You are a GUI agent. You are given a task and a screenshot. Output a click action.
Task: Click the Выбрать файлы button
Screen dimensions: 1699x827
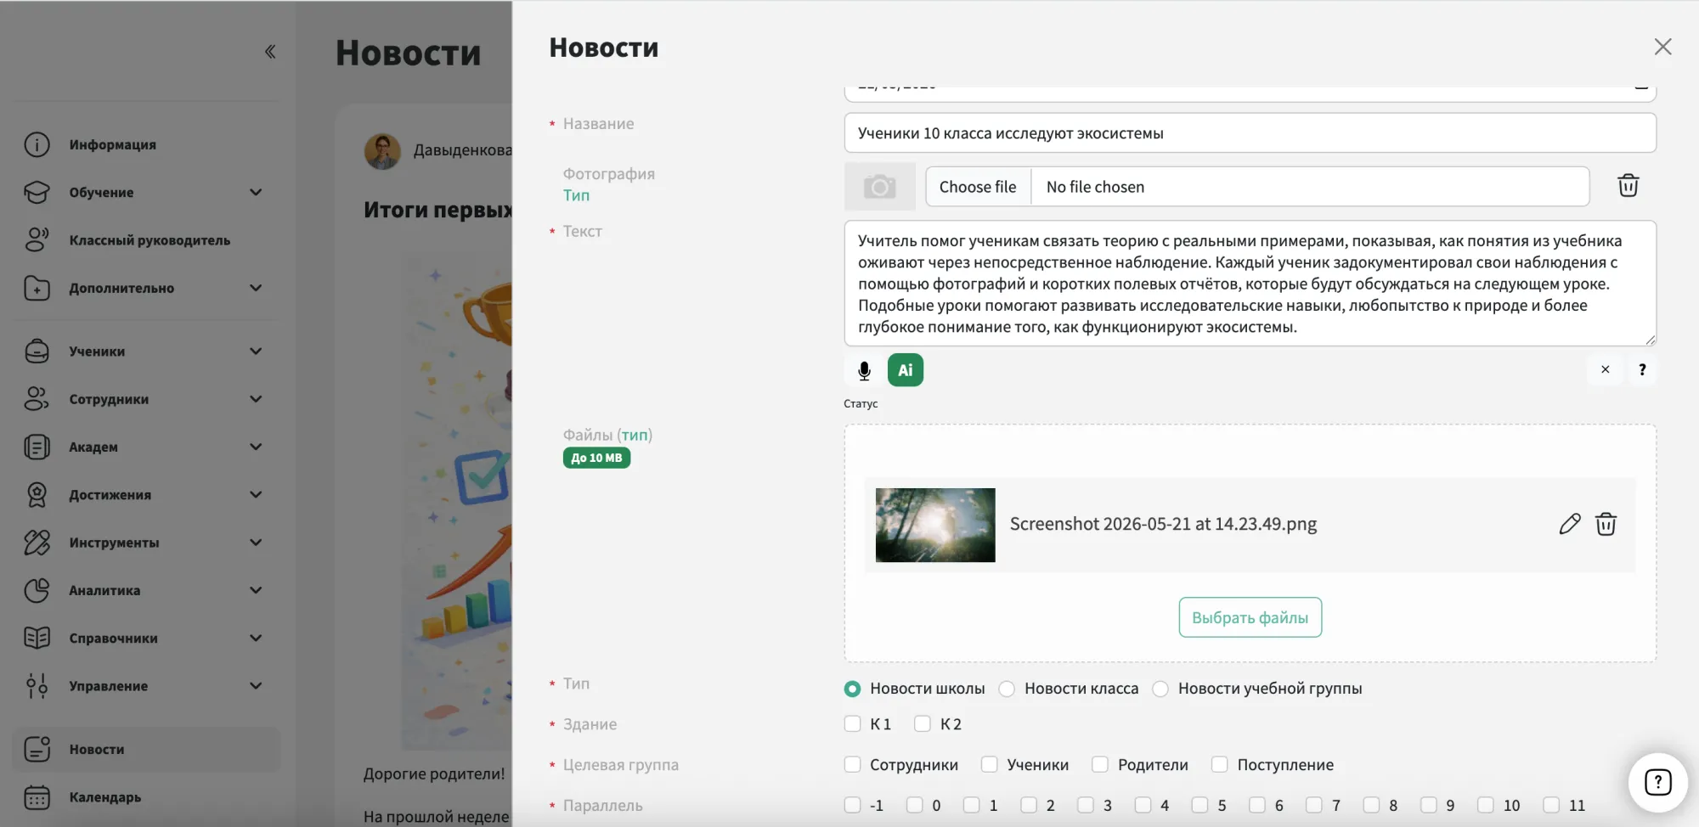pos(1250,617)
